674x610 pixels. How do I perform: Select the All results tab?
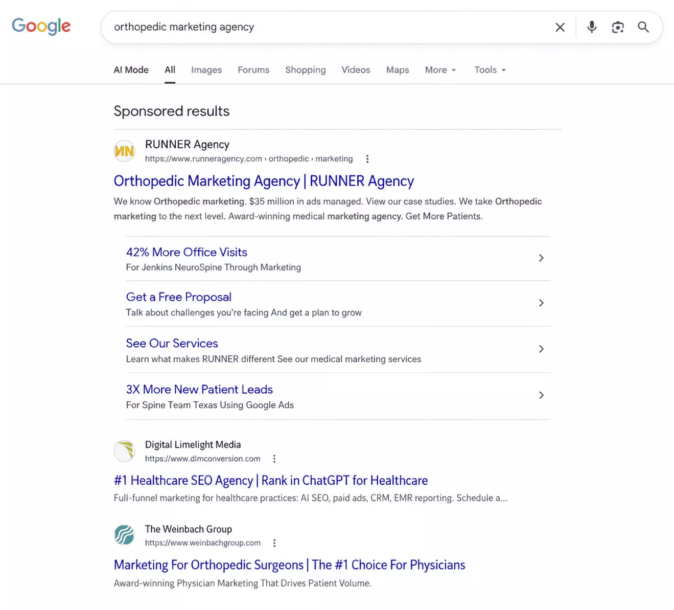pos(170,70)
